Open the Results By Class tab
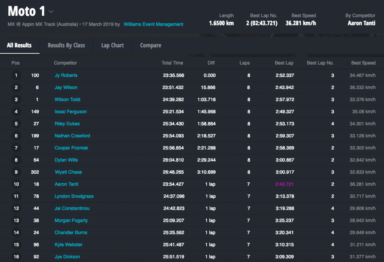Viewport: 384px width, 262px height. tap(66, 45)
